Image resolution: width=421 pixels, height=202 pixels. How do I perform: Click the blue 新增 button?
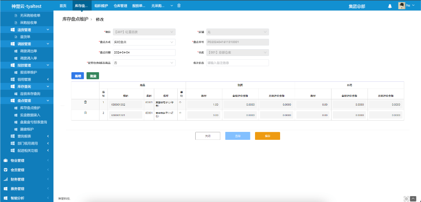point(78,76)
